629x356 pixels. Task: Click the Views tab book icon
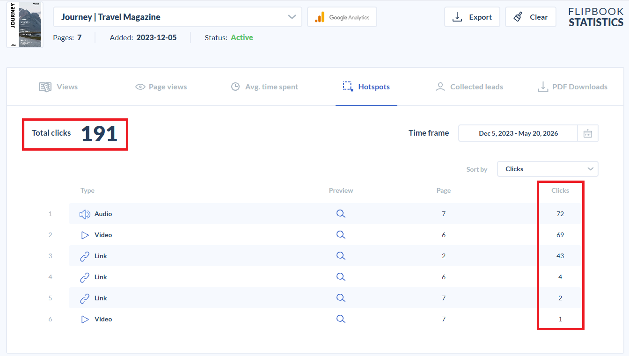tap(45, 87)
